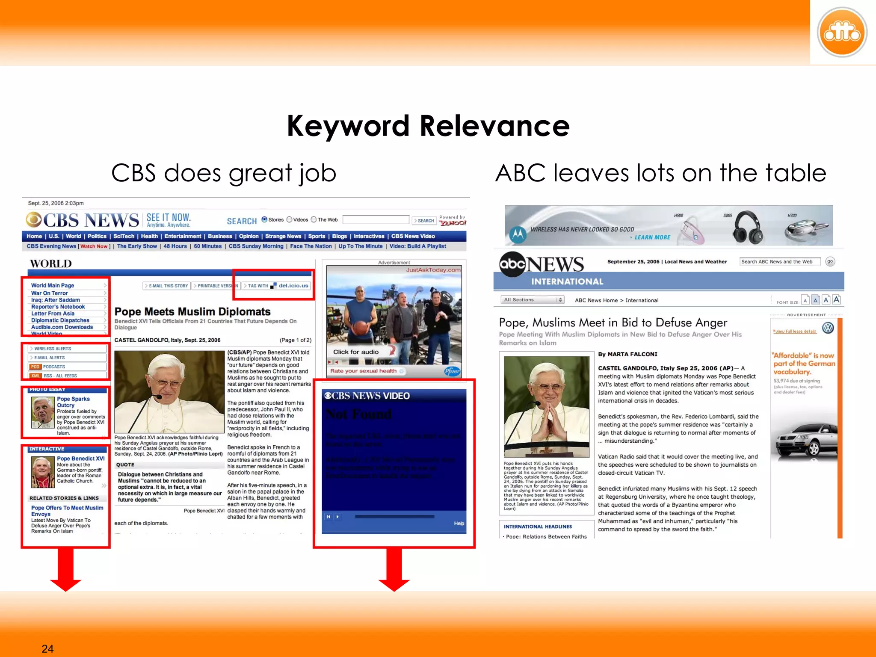876x657 pixels.
Task: Click the abc NEWS circular logo
Action: (x=512, y=264)
